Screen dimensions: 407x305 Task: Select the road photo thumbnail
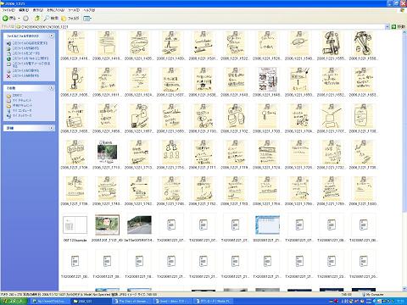click(x=139, y=225)
